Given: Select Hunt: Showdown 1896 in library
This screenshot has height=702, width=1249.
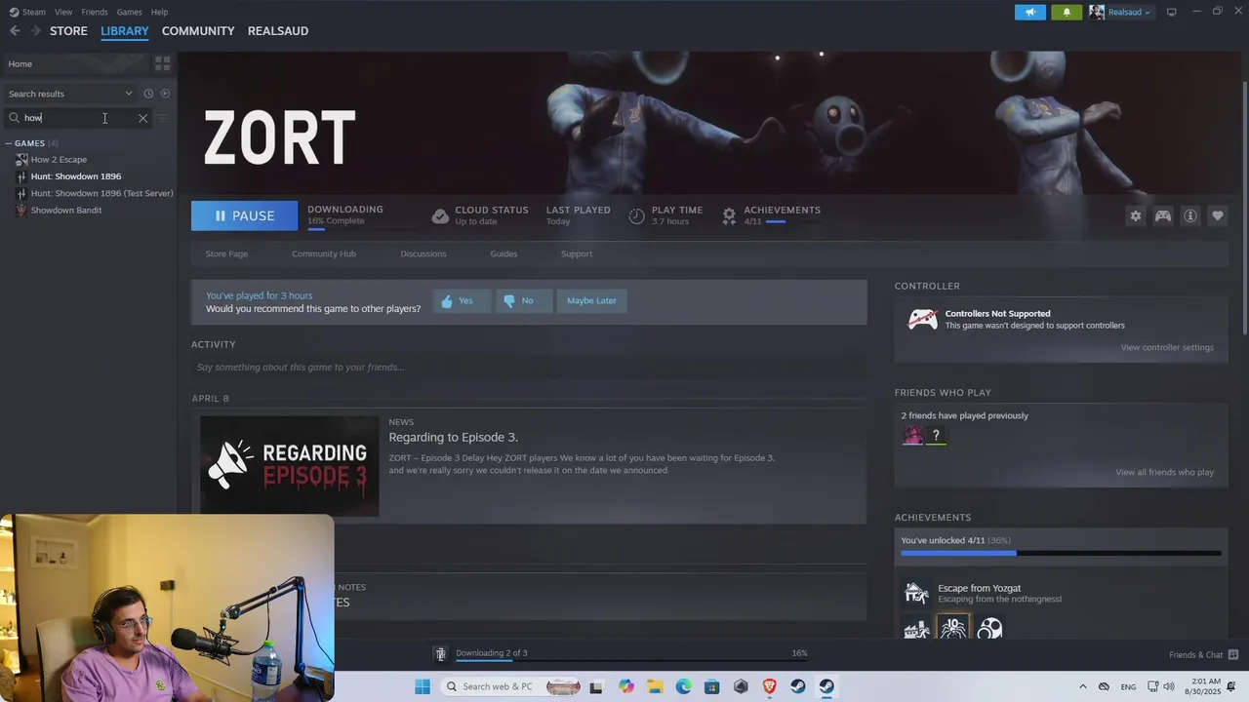Looking at the screenshot, I should tap(76, 176).
